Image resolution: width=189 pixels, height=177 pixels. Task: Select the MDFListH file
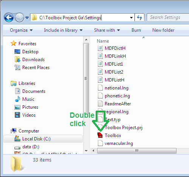pos(115,80)
